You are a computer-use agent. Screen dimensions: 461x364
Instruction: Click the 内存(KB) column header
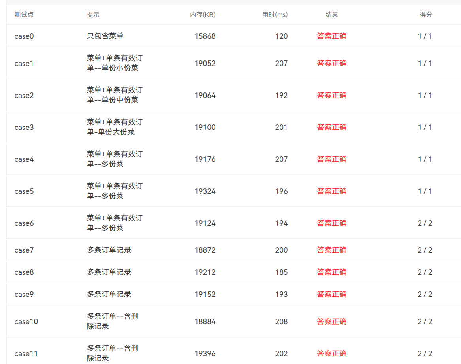click(x=203, y=15)
